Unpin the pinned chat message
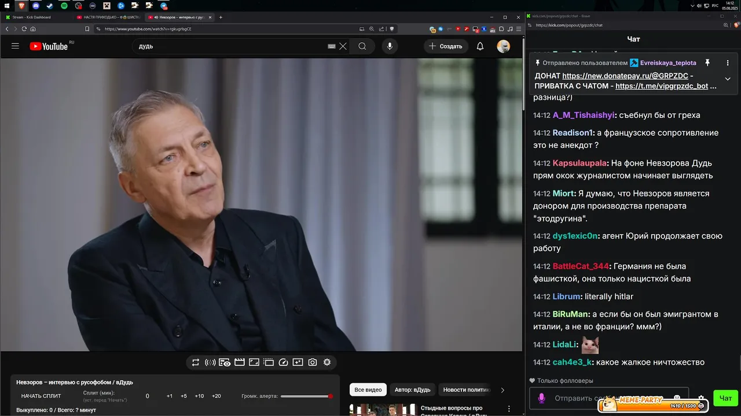 point(707,63)
